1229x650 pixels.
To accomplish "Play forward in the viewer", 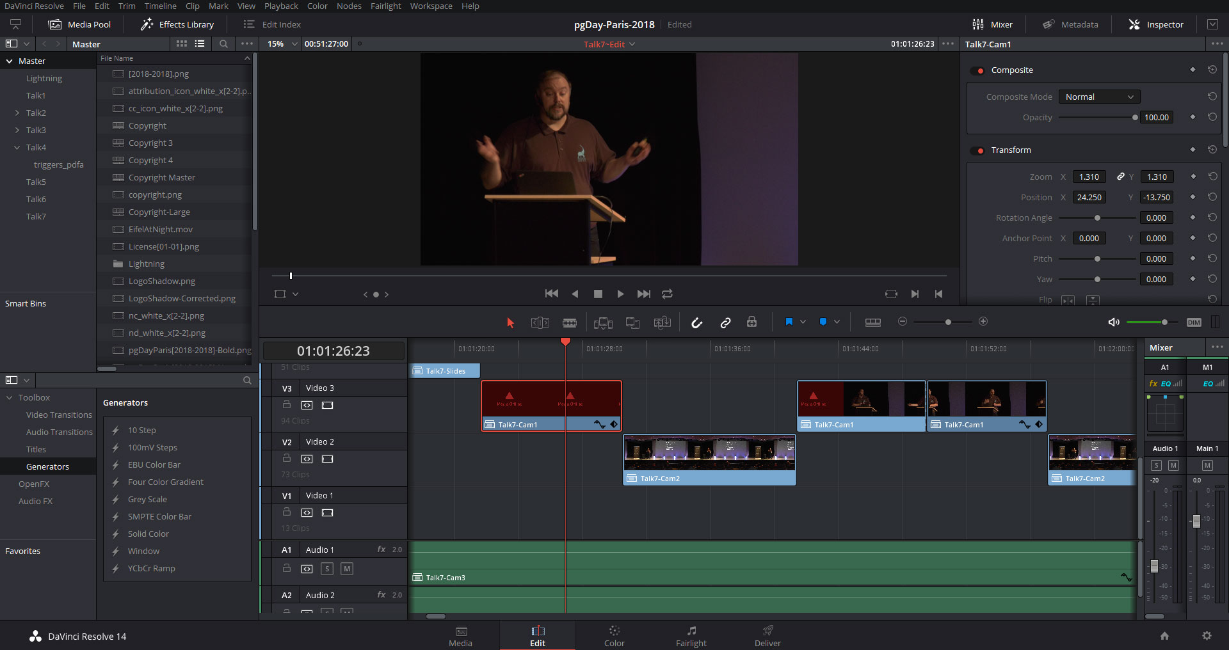I will tap(620, 294).
